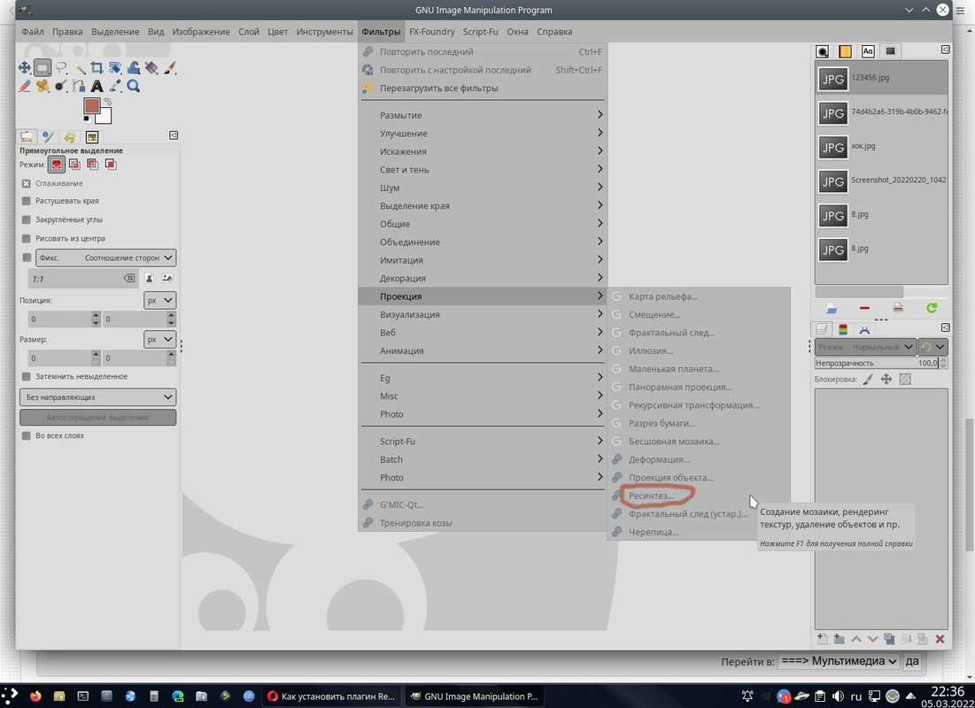
Task: Enable Растушевать края checkbox
Action: [26, 201]
